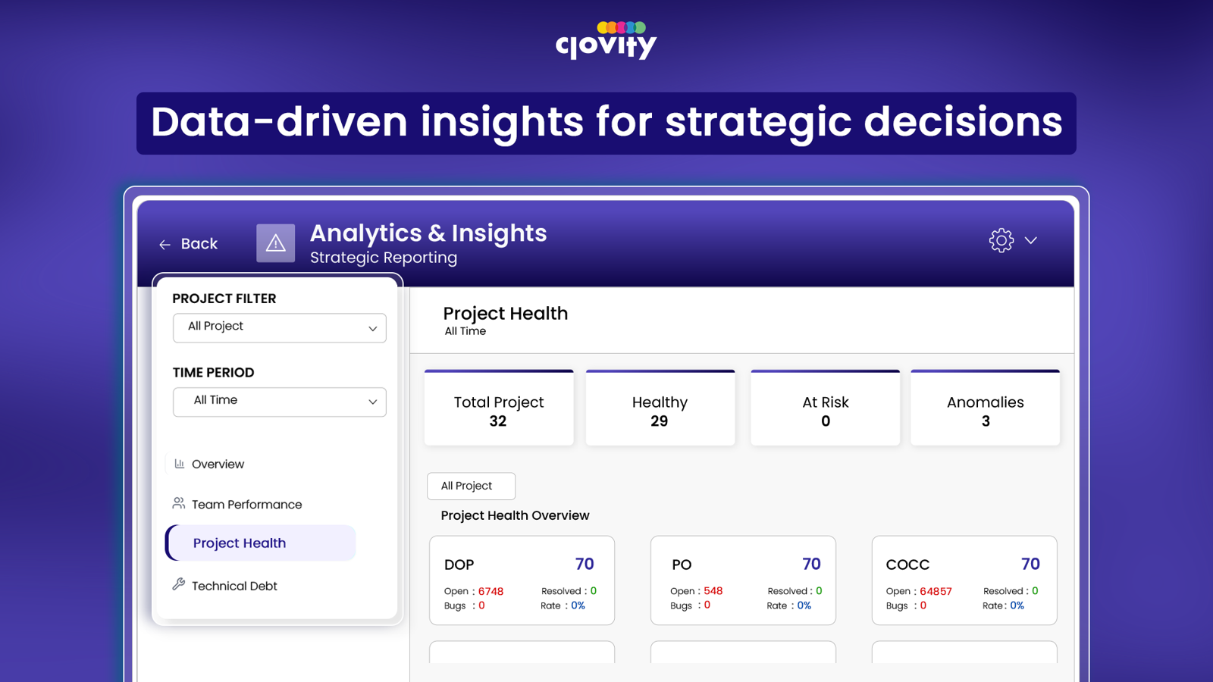
Task: Expand the chevron beside settings gear
Action: [1031, 240]
